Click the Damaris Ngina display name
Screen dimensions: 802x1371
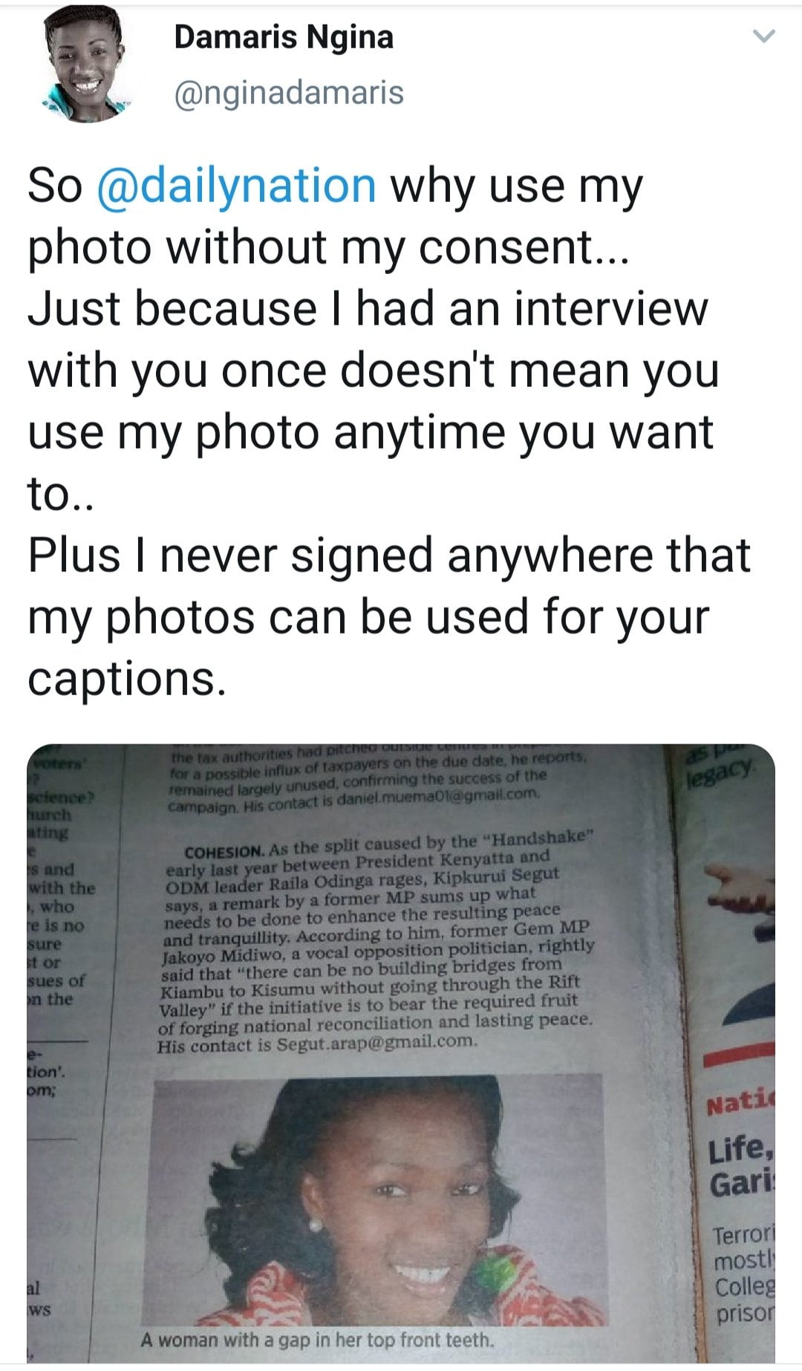click(x=284, y=37)
